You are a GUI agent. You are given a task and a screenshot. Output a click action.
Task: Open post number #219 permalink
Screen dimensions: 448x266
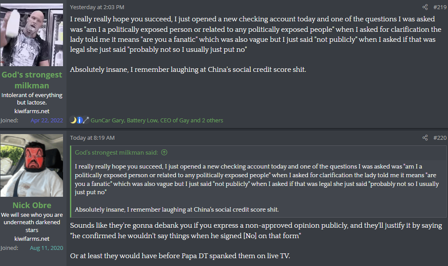[440, 7]
